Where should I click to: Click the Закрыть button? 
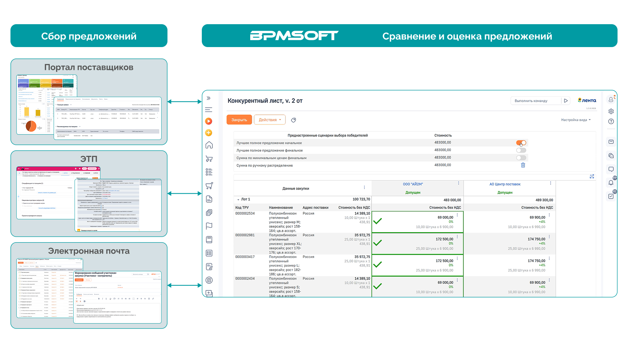coord(239,120)
